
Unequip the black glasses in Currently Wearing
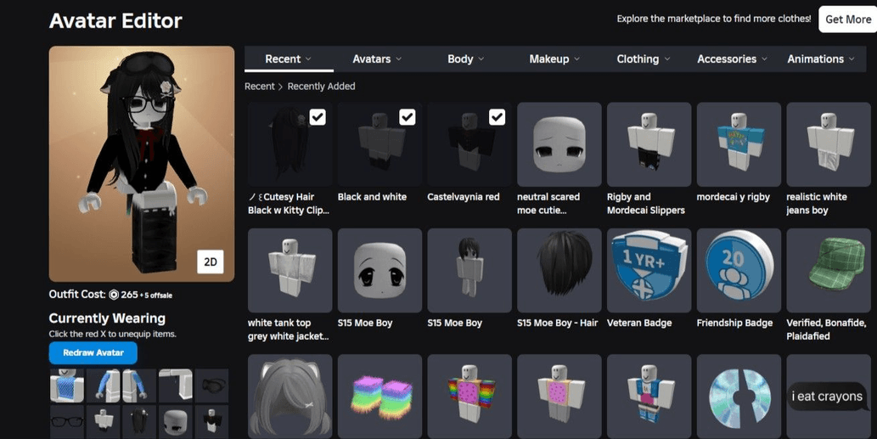(66, 422)
